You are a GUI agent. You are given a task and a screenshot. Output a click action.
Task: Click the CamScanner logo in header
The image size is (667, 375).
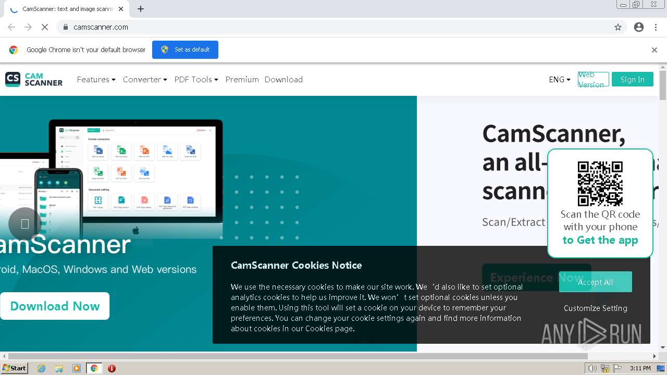34,79
